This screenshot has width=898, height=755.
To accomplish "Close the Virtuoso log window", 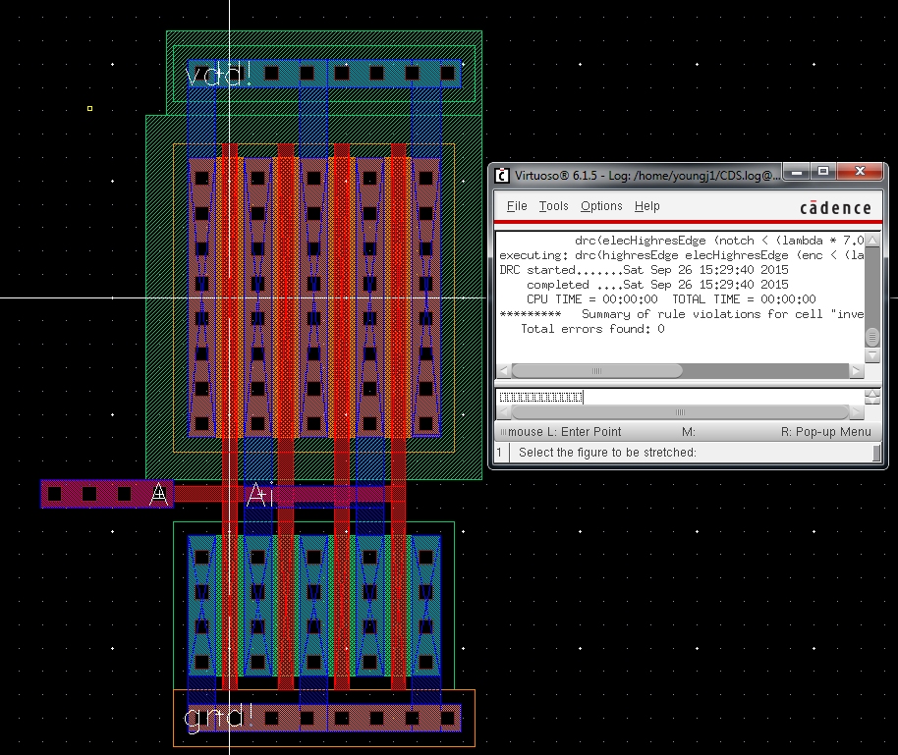I will click(862, 173).
